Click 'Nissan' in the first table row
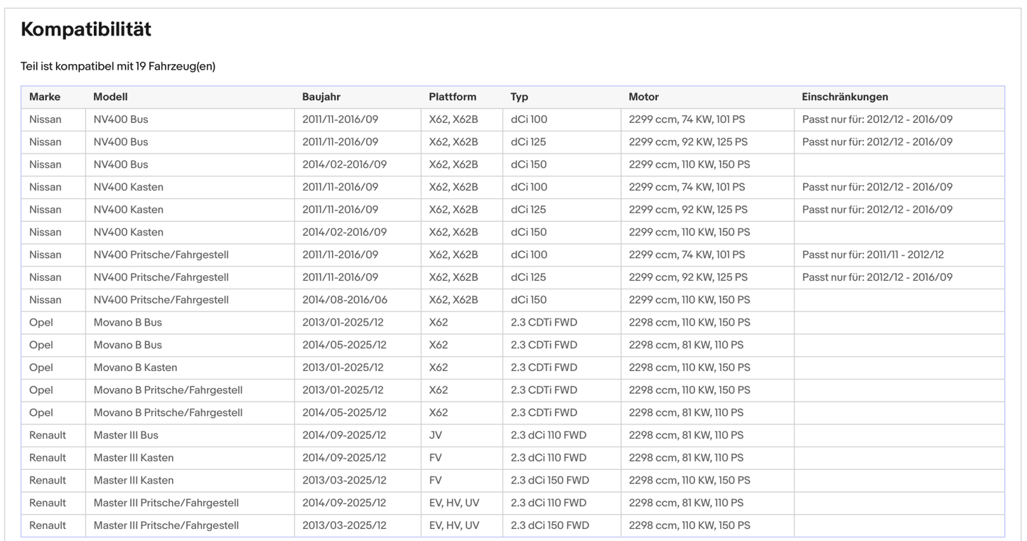Viewport: 1027px width, 541px height. click(45, 119)
